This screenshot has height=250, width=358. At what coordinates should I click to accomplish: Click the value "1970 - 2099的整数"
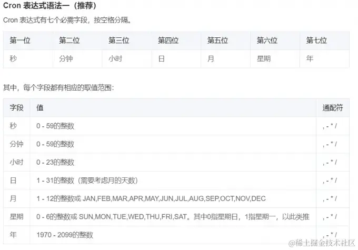[65, 235]
